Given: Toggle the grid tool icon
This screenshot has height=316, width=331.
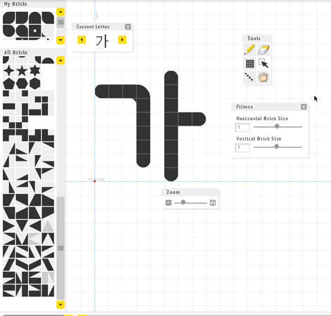Looking at the screenshot, I should 249,63.
